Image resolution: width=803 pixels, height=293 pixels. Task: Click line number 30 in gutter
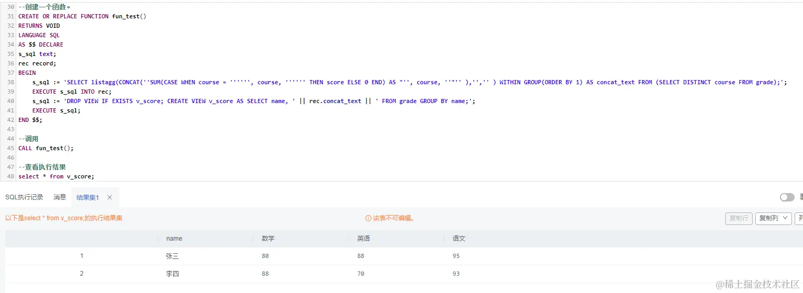click(x=11, y=7)
